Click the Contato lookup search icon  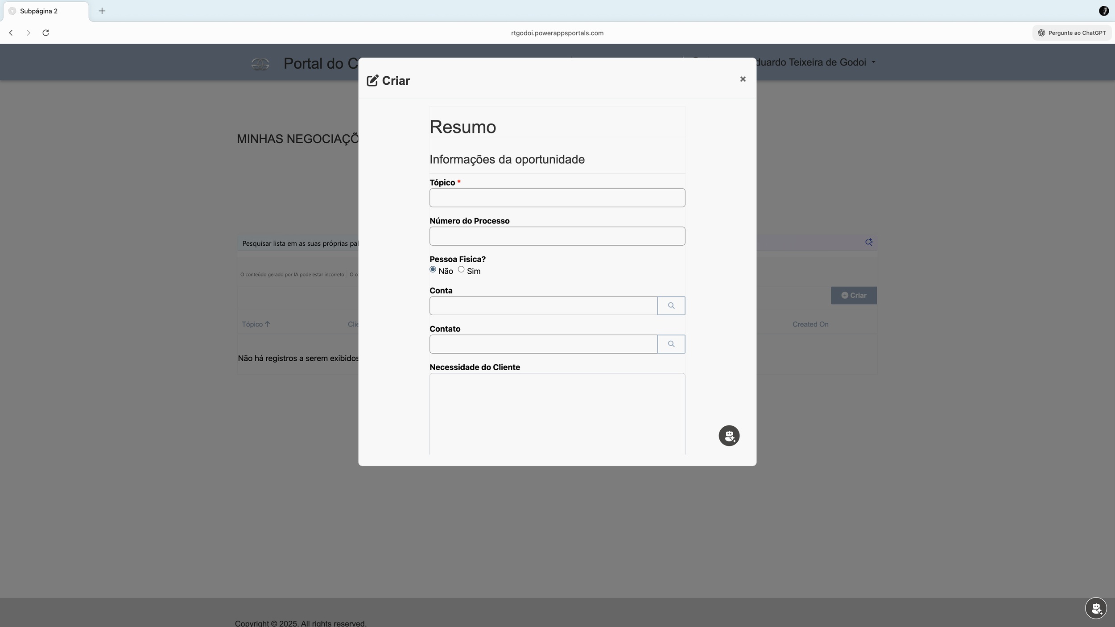click(671, 344)
